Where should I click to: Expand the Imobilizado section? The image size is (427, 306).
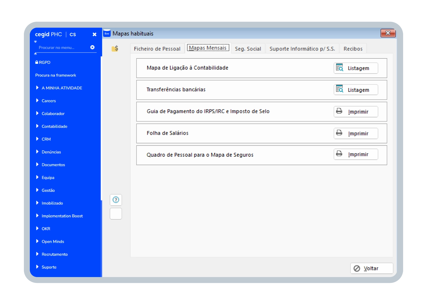pyautogui.click(x=49, y=203)
